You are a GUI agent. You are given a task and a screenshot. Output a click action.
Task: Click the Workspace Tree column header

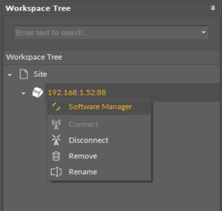click(x=112, y=57)
